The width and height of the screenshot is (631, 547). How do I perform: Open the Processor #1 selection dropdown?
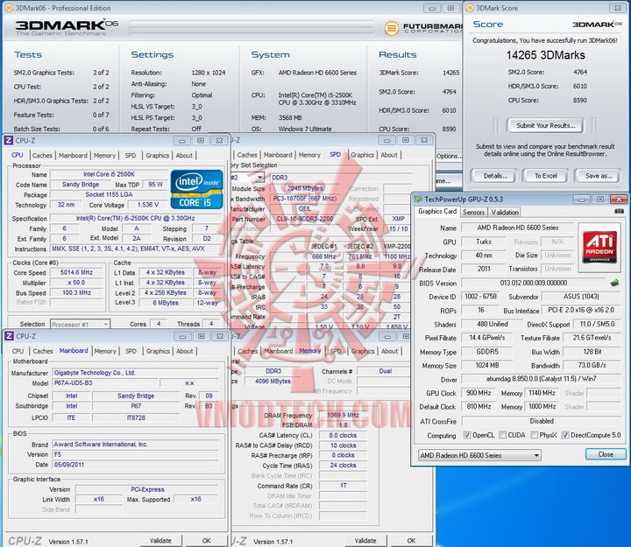[80, 324]
